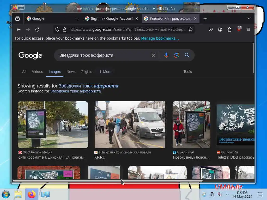Open the Outdoor.Ru clown poster image
This screenshot has width=267, height=200.
(235, 125)
